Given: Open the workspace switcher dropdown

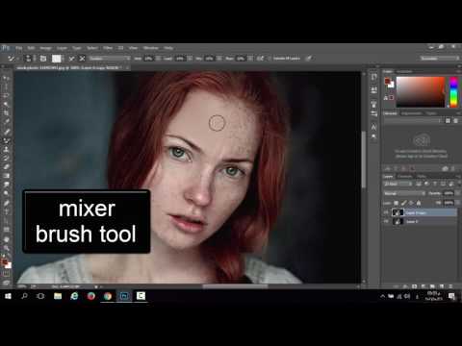Looking at the screenshot, I should coord(440,59).
